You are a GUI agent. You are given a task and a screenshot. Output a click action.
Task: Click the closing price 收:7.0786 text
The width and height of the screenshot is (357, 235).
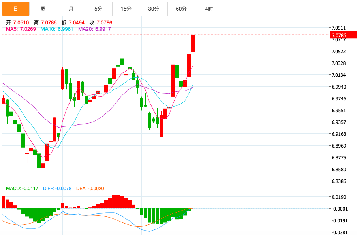(101, 23)
